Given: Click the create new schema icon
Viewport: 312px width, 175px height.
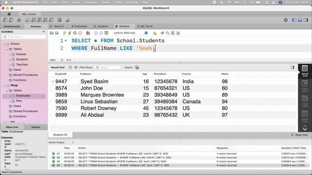Looking at the screenshot, I should click(27, 20).
